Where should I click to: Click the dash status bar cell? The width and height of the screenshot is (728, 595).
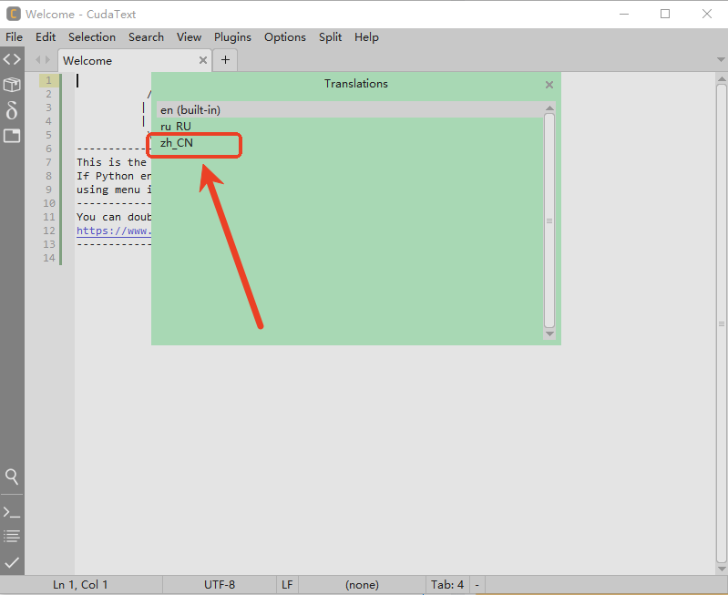pyautogui.click(x=477, y=585)
